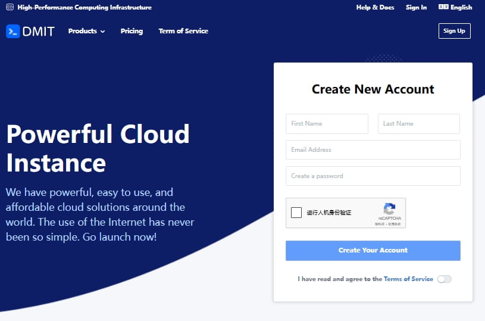Click the Sign In link
The image size is (485, 321).
[416, 8]
